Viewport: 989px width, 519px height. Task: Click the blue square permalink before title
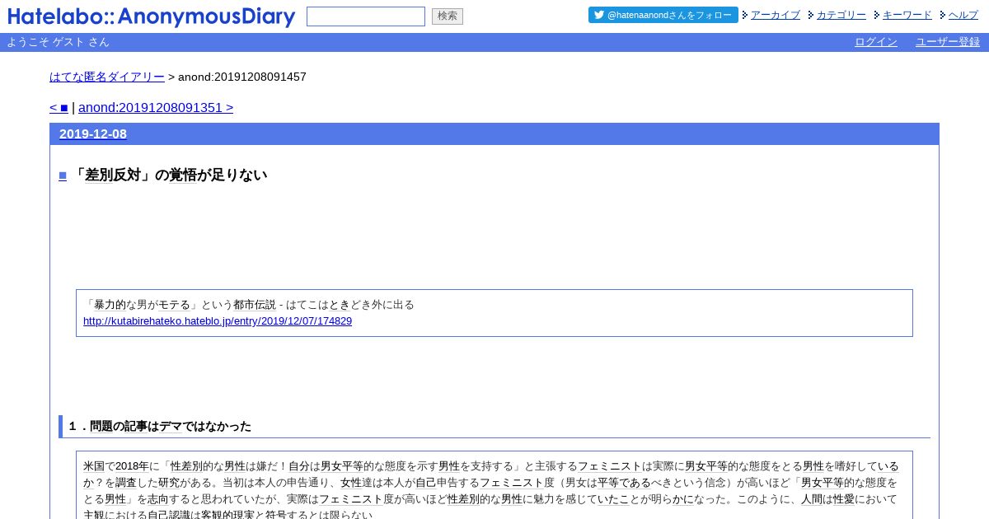63,175
